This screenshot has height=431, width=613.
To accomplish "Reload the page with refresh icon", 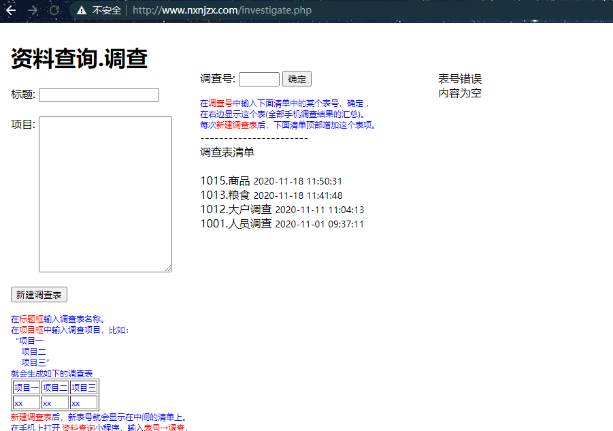I will (x=54, y=10).
